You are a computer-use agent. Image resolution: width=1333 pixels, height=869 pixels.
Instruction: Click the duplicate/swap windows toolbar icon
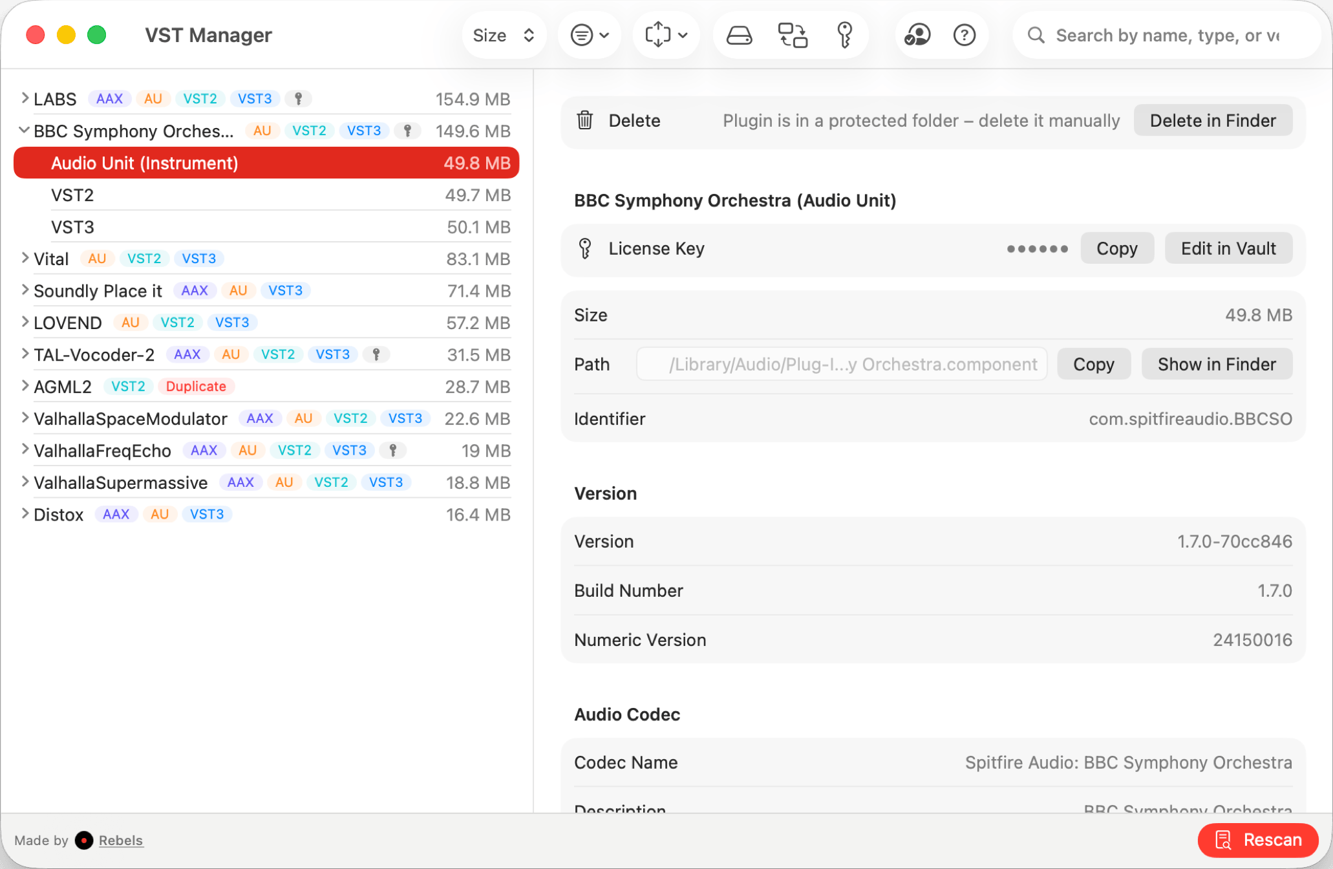point(792,36)
